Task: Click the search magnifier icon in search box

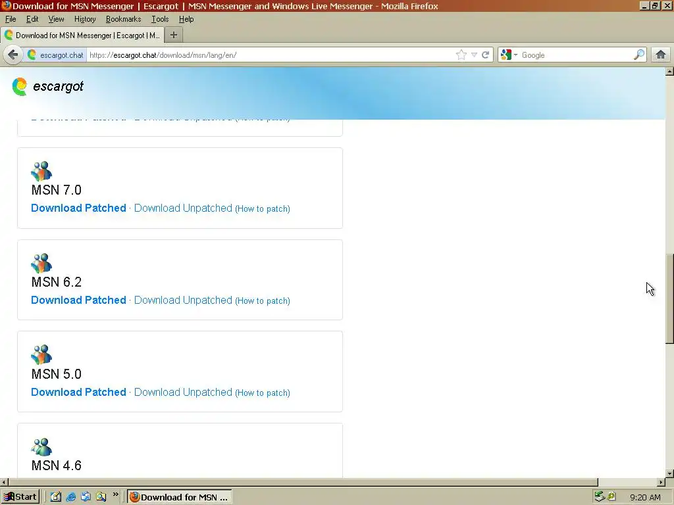Action: [x=639, y=55]
